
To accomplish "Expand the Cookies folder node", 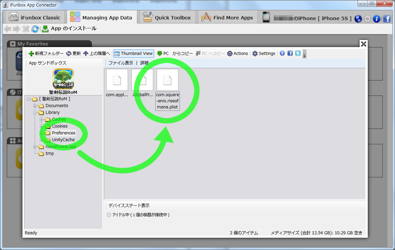I will coord(41,127).
